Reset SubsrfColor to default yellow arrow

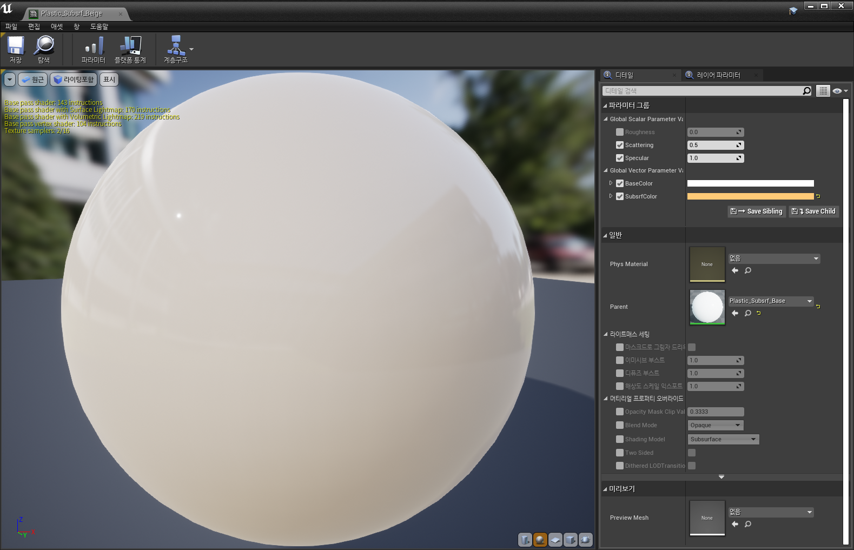(818, 196)
